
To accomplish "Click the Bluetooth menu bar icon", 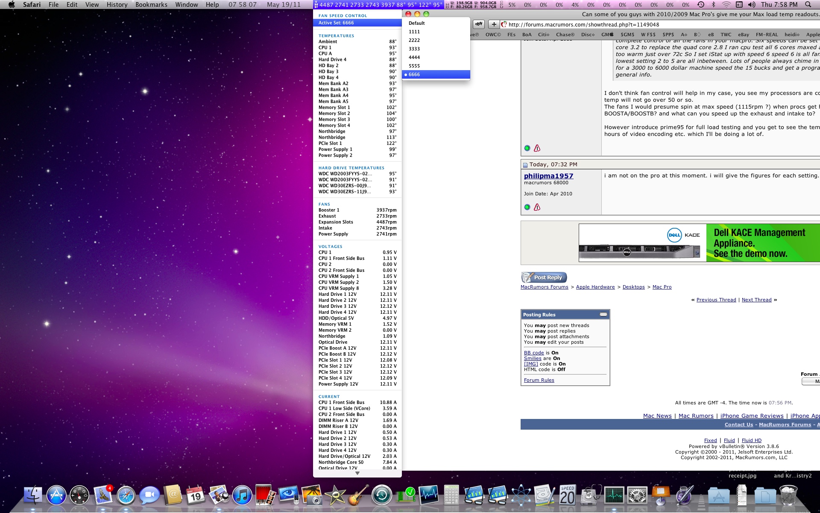I will click(713, 5).
